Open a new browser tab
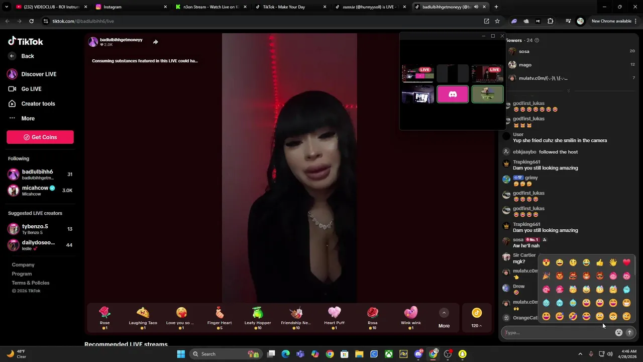Viewport: 643px width, 362px height. [x=496, y=7]
